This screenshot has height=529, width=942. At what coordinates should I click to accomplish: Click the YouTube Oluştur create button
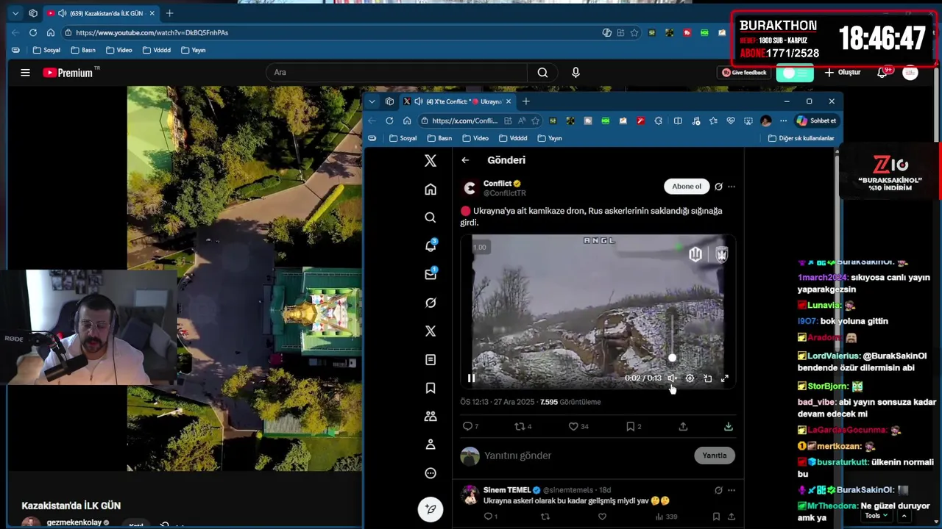click(x=843, y=72)
